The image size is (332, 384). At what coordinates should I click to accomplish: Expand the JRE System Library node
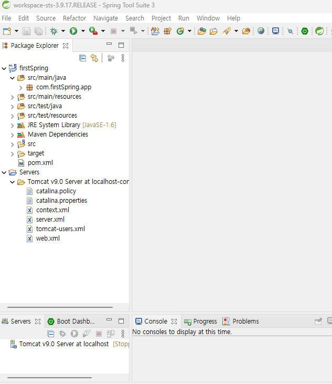click(12, 126)
